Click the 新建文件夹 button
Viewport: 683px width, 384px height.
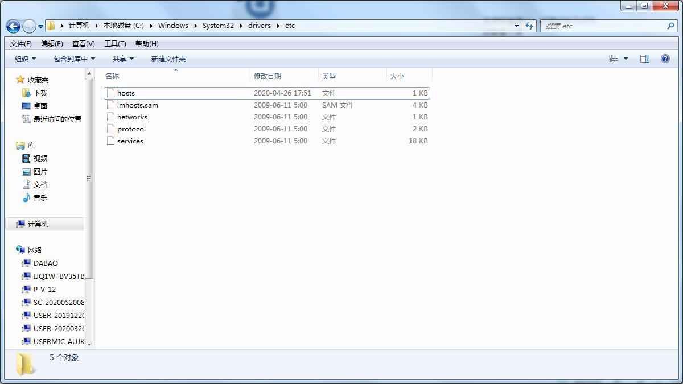[168, 59]
